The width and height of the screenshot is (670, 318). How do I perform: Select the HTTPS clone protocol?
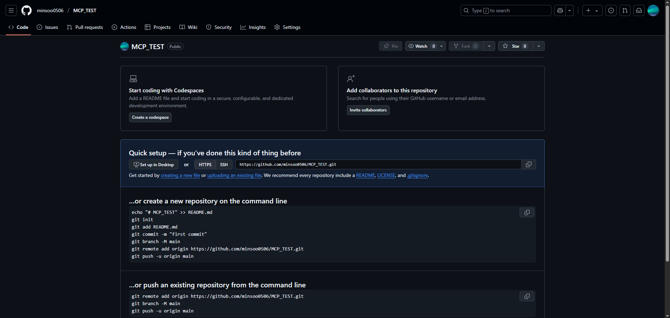coord(205,164)
